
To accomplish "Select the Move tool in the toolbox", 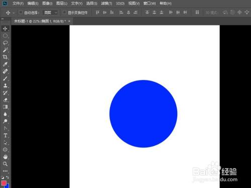I will (5, 28).
